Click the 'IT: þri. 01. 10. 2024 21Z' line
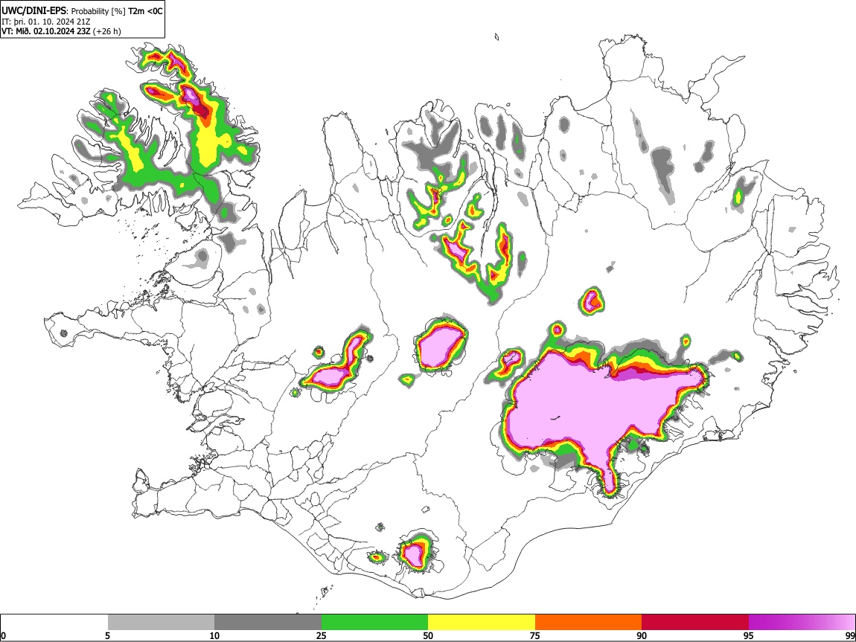 coord(46,22)
